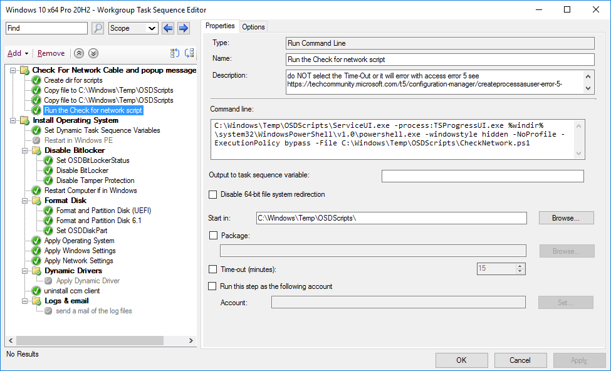
Task: Click the search magnifier icon
Action: (97, 28)
